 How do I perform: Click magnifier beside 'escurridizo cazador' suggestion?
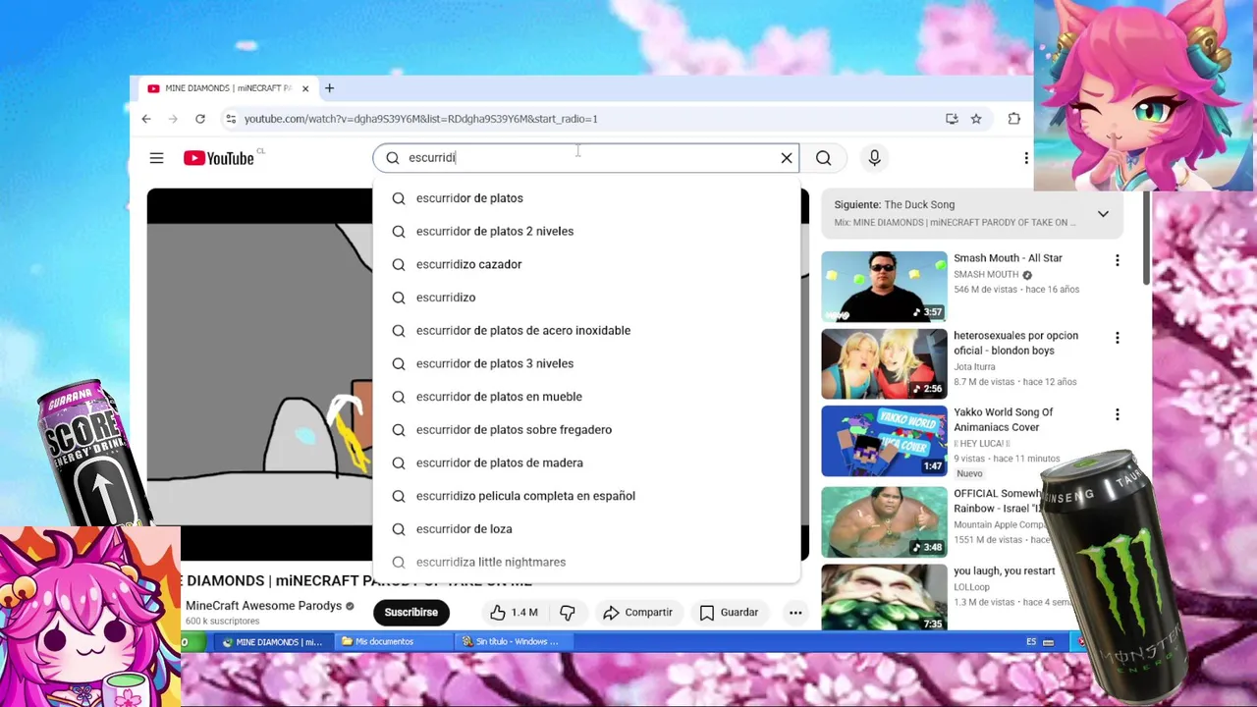click(399, 264)
